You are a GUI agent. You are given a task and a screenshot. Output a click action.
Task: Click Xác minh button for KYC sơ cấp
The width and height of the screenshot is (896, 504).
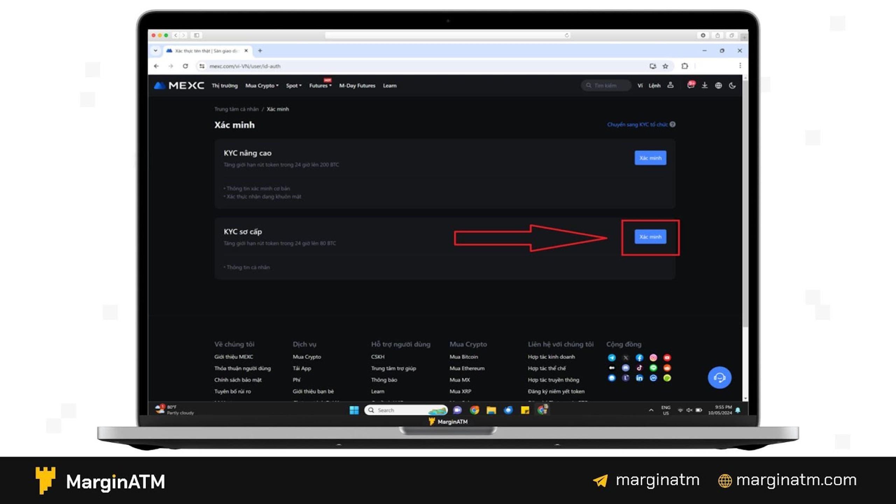point(650,237)
